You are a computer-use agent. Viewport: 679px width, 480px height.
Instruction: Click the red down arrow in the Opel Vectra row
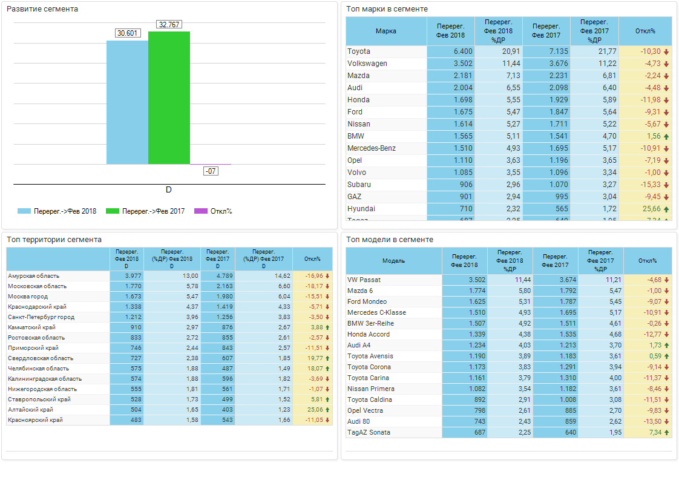(666, 411)
